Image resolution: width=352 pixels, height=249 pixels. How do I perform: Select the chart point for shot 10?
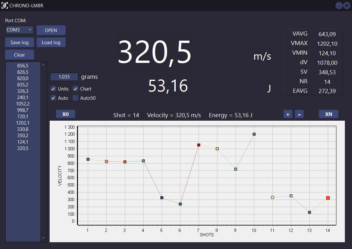tap(254, 134)
